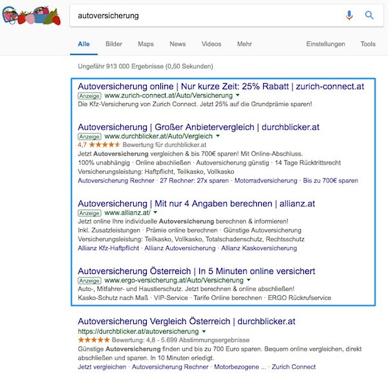
Task: Expand the ergo-versicherung.at URL dropdown arrow
Action: tap(246, 280)
